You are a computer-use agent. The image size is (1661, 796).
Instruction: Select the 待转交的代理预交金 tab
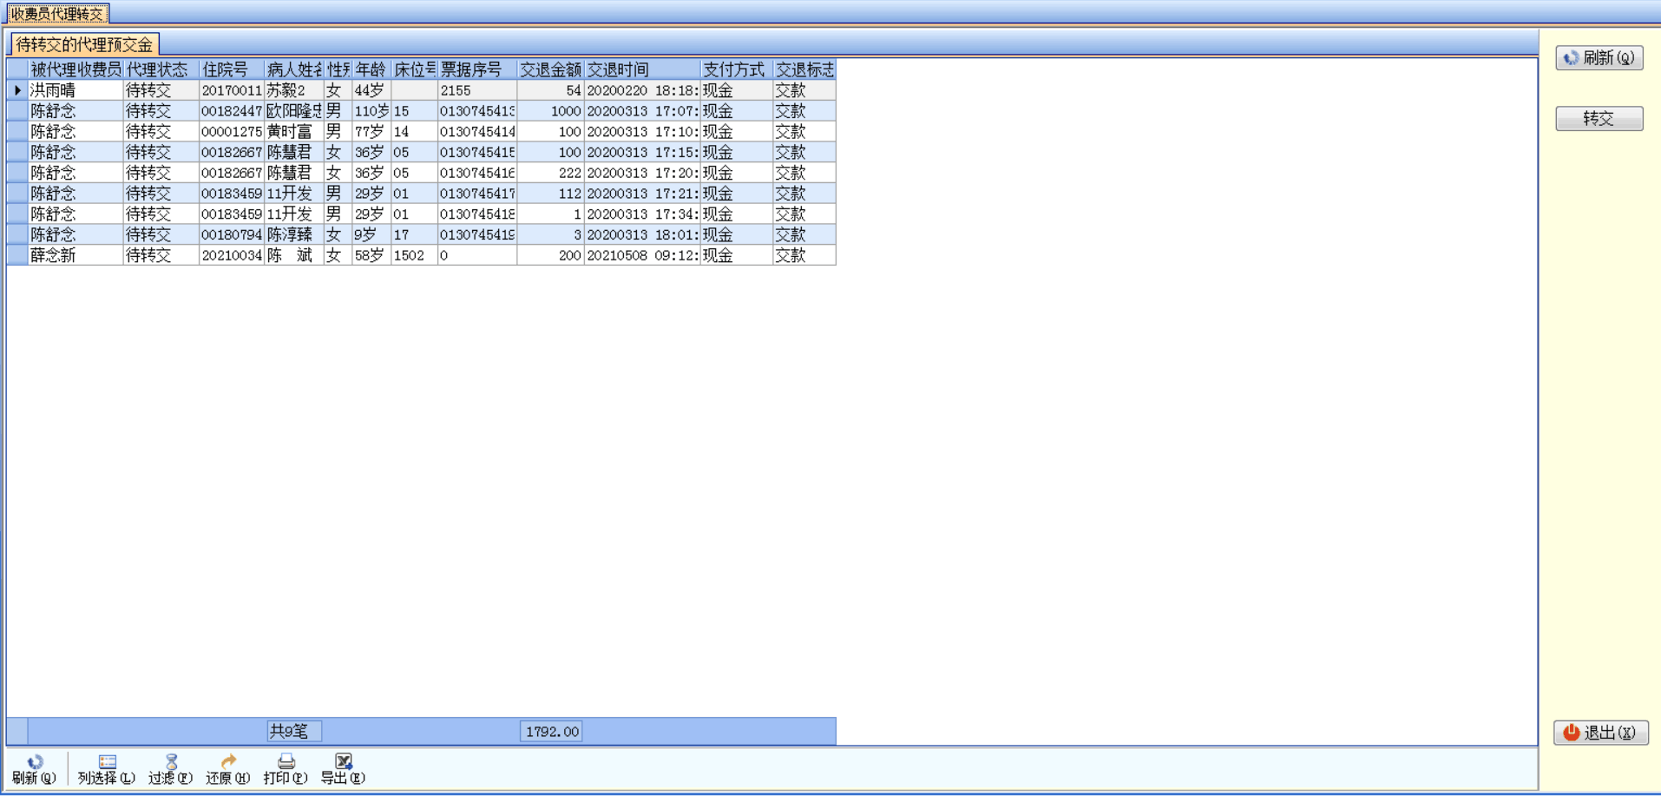coord(84,44)
